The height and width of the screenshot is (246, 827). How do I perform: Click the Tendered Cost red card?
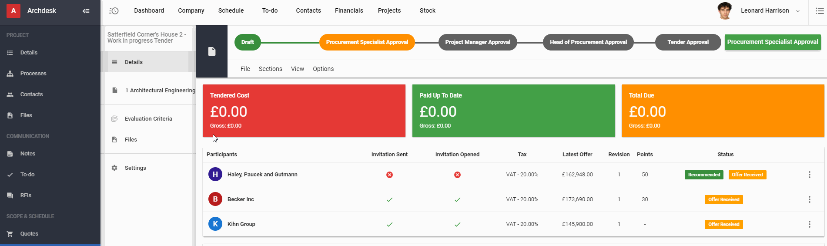(x=304, y=111)
